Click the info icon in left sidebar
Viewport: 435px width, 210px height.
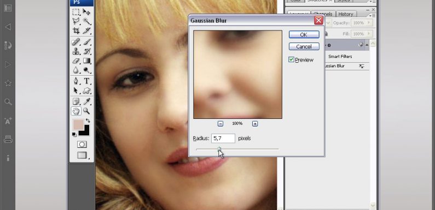pyautogui.click(x=8, y=158)
